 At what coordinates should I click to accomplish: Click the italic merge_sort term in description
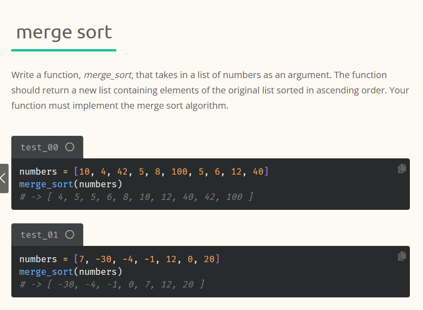pos(108,75)
